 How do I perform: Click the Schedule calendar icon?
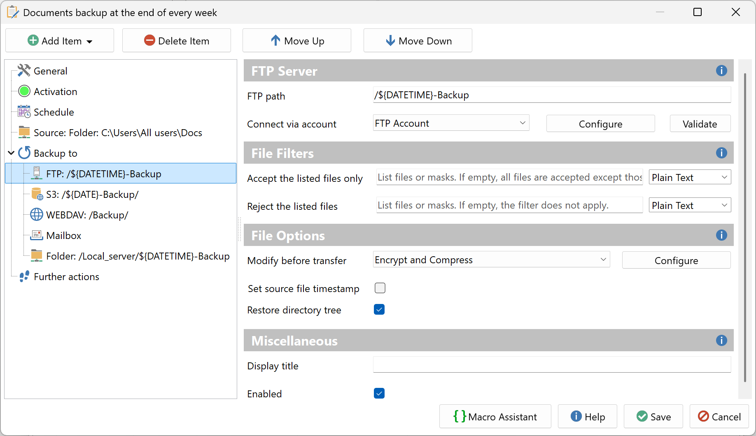[x=24, y=112]
